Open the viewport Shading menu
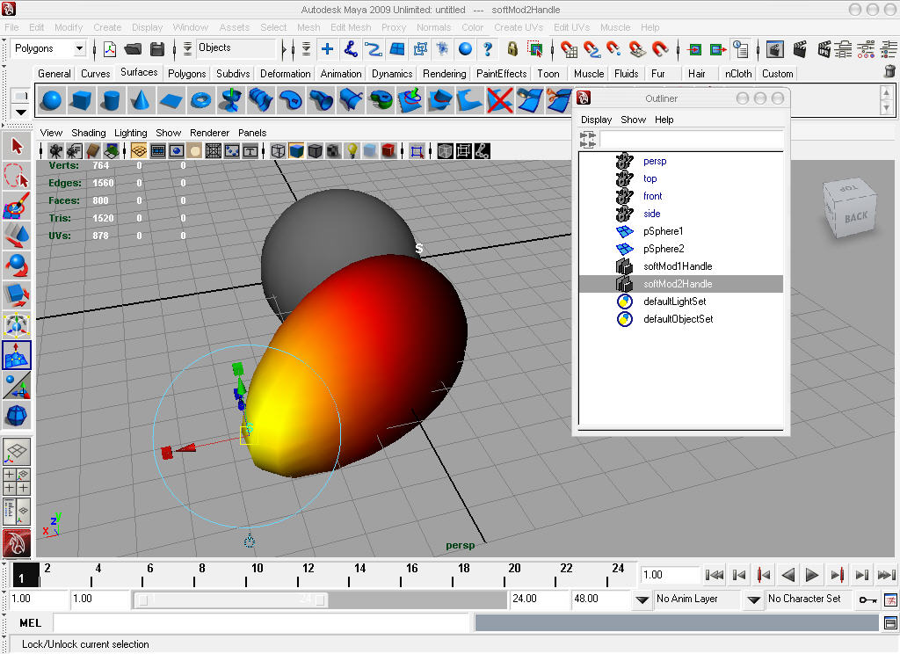The image size is (900, 654). point(89,134)
